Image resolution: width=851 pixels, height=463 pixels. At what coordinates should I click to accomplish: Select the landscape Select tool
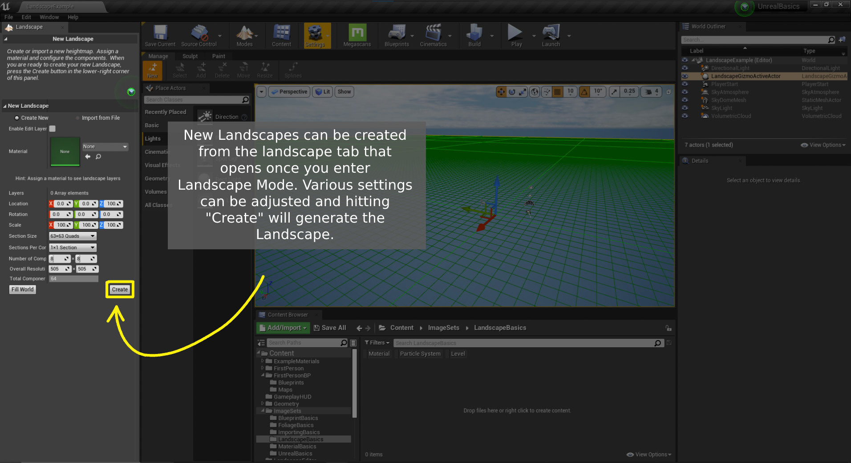pos(180,70)
